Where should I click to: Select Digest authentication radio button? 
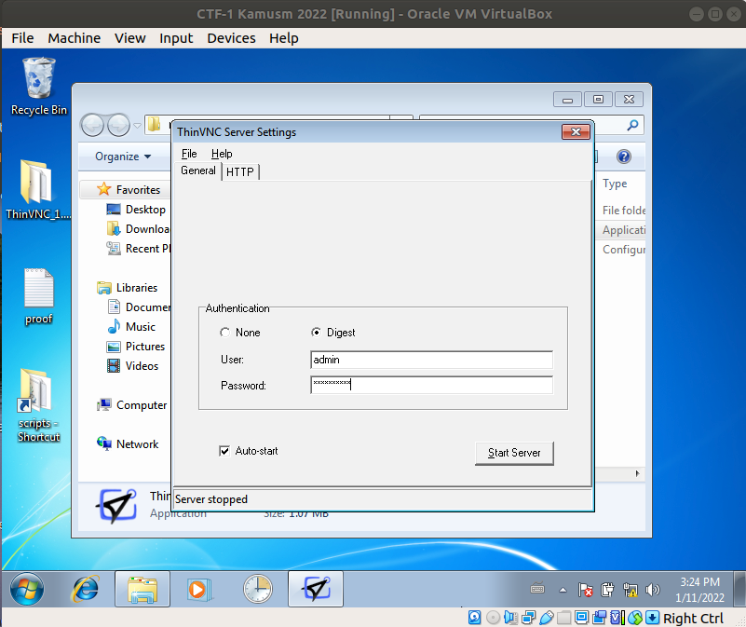click(316, 333)
